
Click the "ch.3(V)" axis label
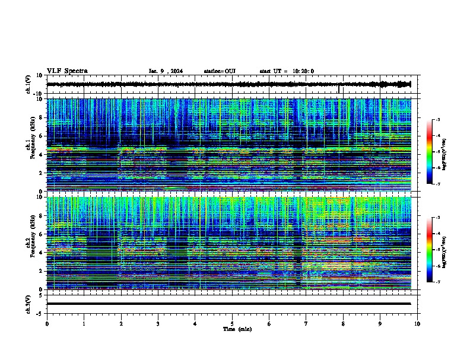click(28, 304)
